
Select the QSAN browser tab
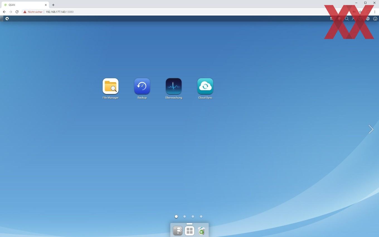click(25, 5)
